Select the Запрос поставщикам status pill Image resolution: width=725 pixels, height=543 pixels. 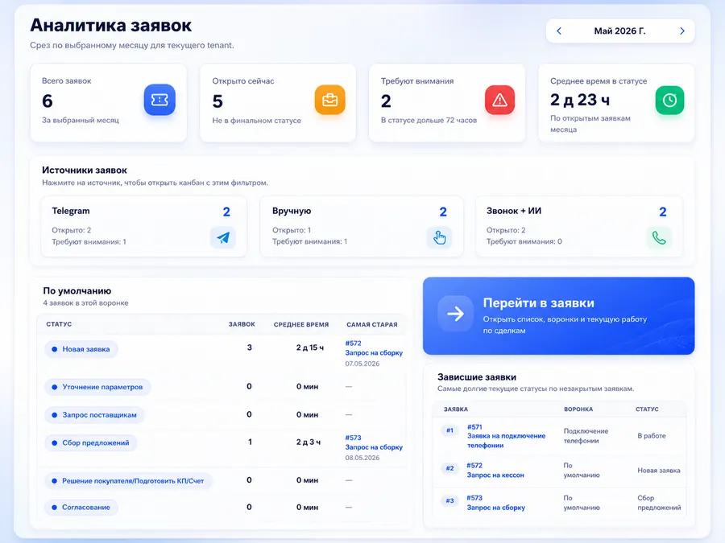point(94,414)
